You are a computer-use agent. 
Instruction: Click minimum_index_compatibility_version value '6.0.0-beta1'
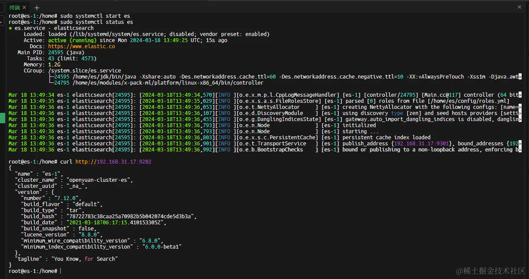(162, 246)
